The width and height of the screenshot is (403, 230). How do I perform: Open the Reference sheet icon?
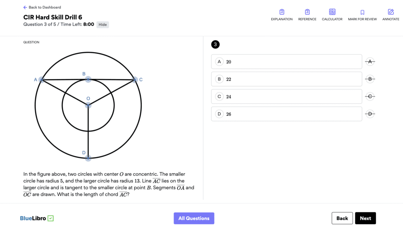pos(307,12)
